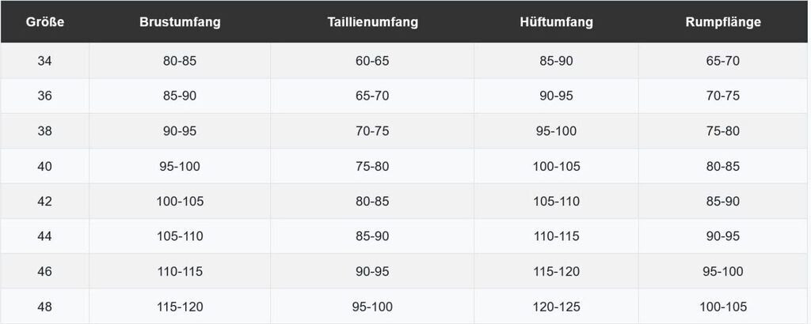Click Brustumfang value for size 34

pyautogui.click(x=180, y=61)
